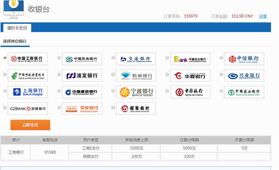The height and width of the screenshot is (170, 279).
Task: Select the Agricultural Bank radio button
Action: tap(221, 91)
